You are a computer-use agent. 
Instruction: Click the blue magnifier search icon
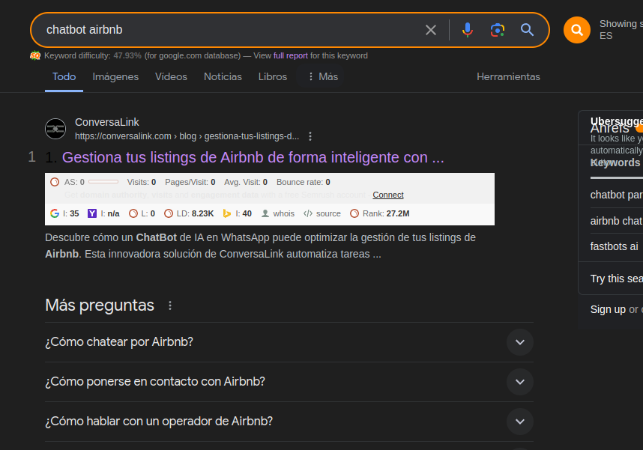(x=527, y=30)
